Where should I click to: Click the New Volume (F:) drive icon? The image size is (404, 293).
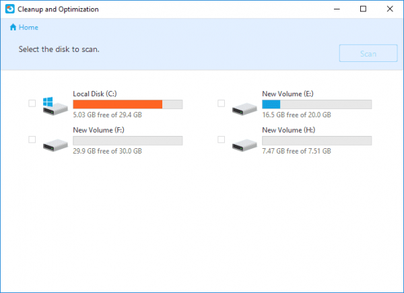(x=54, y=141)
